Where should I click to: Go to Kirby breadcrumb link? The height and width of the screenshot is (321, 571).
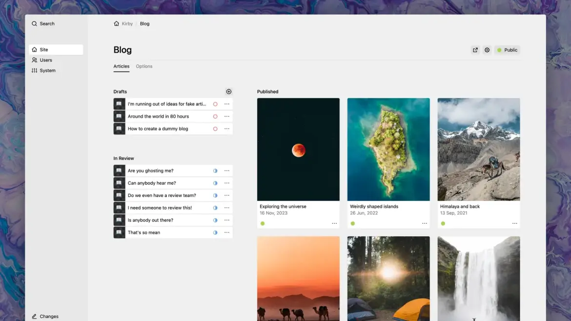pyautogui.click(x=127, y=23)
